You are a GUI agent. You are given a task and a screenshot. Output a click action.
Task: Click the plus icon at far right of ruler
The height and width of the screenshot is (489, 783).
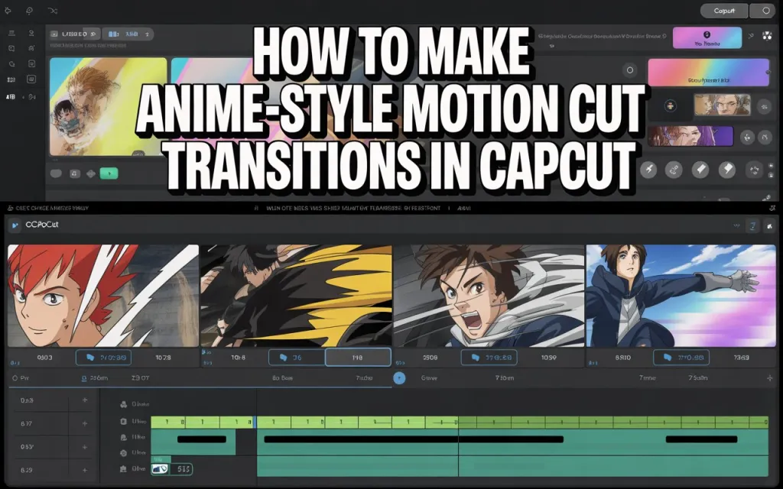769,378
